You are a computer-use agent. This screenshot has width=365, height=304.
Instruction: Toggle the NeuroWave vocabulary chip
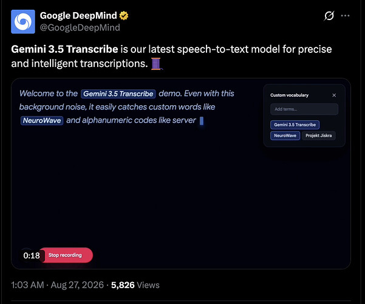(285, 136)
